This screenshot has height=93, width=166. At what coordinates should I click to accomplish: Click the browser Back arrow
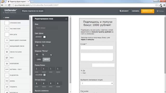pyautogui.click(x=2, y=5)
